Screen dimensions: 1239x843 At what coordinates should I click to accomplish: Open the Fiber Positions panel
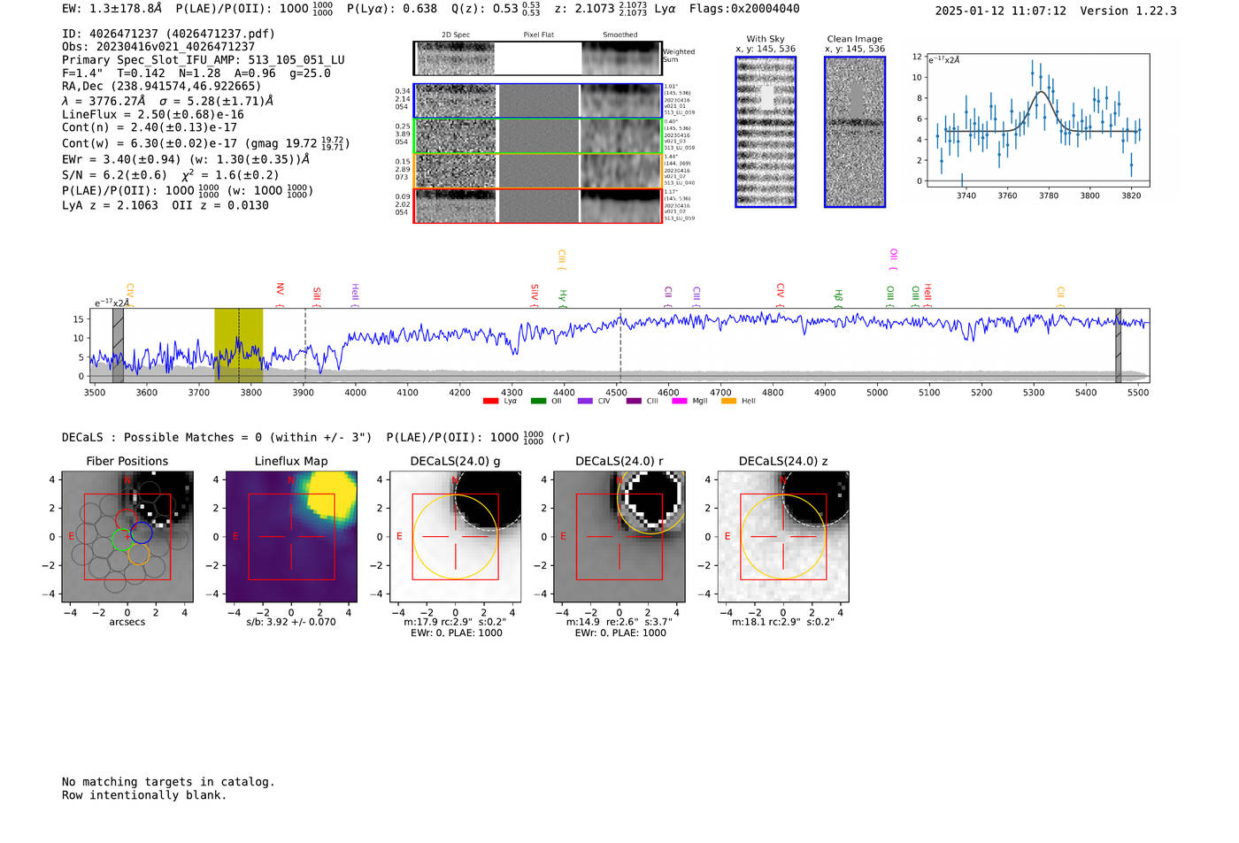pos(127,537)
